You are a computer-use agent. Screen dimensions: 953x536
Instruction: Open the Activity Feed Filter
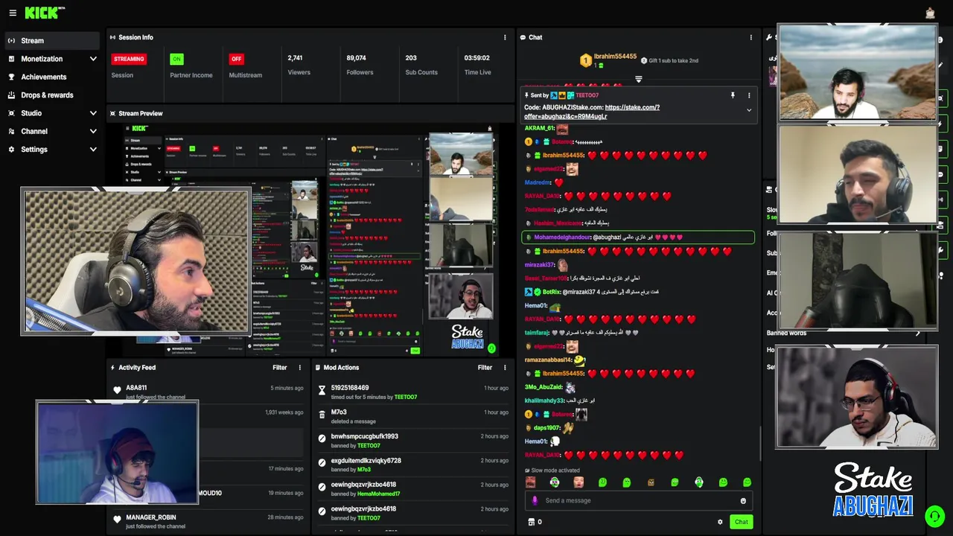279,368
